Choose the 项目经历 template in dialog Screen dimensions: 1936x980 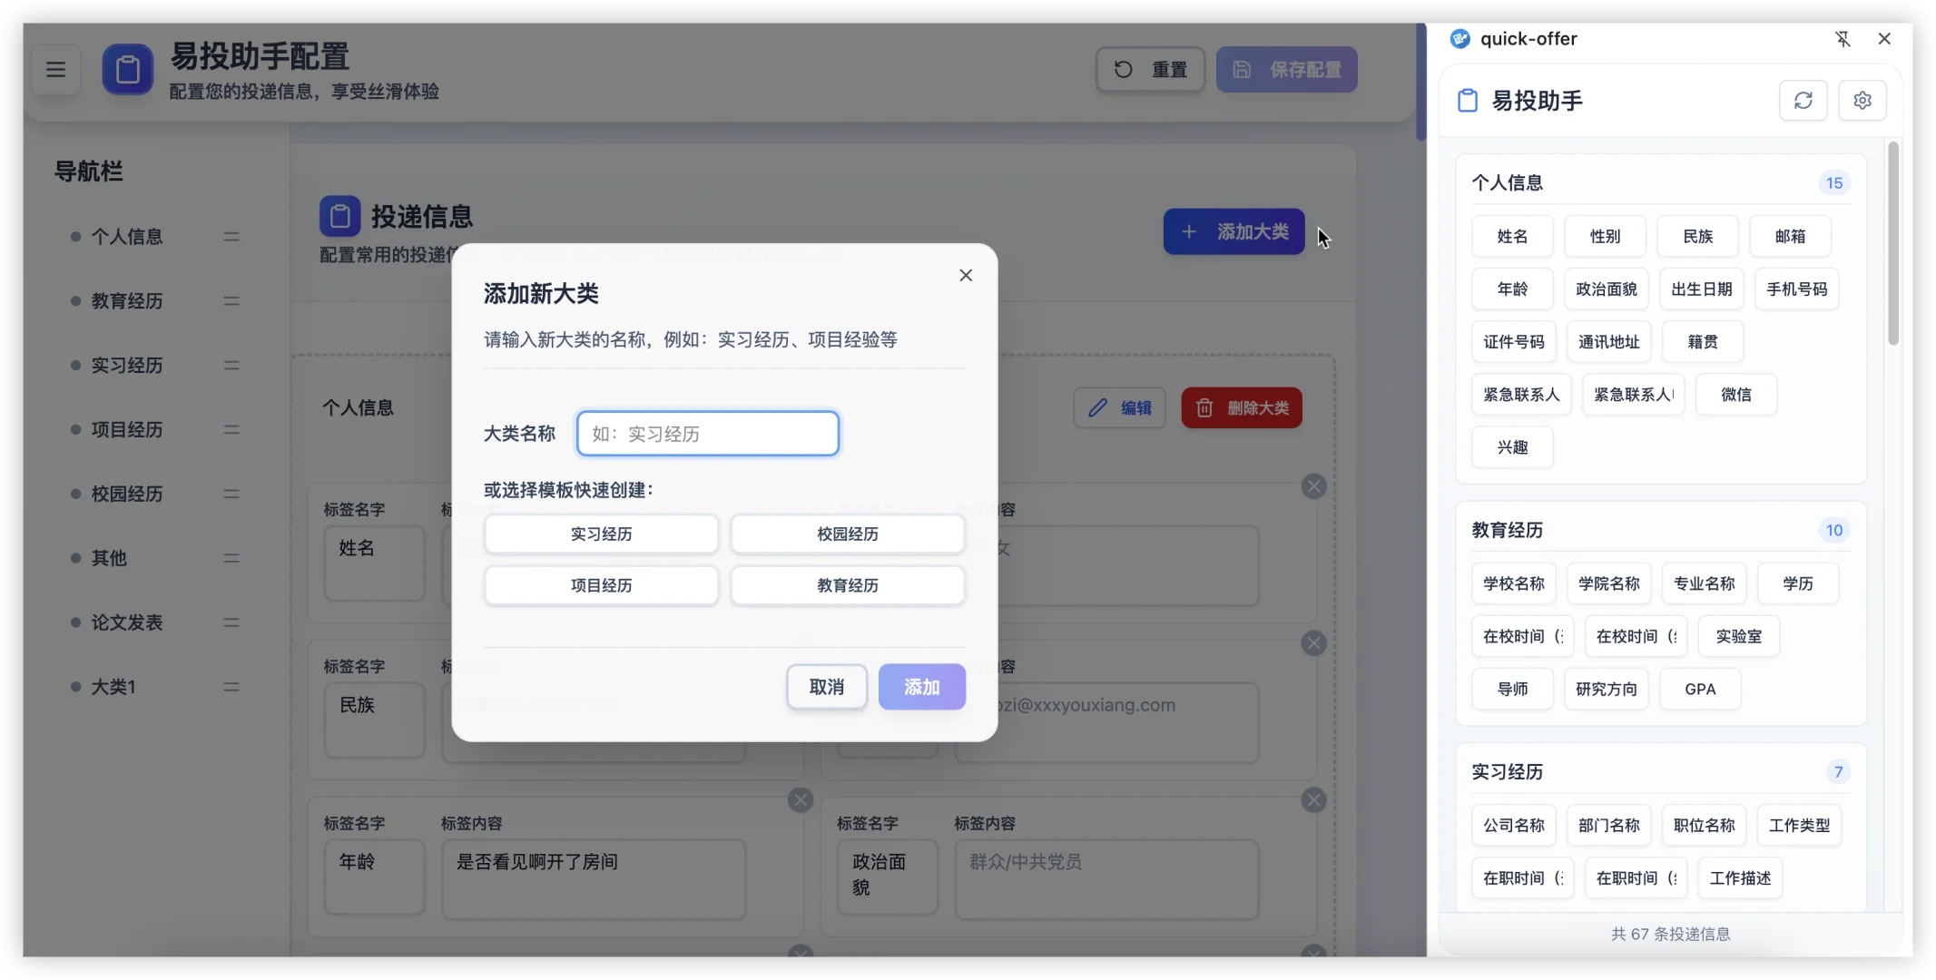(x=601, y=585)
